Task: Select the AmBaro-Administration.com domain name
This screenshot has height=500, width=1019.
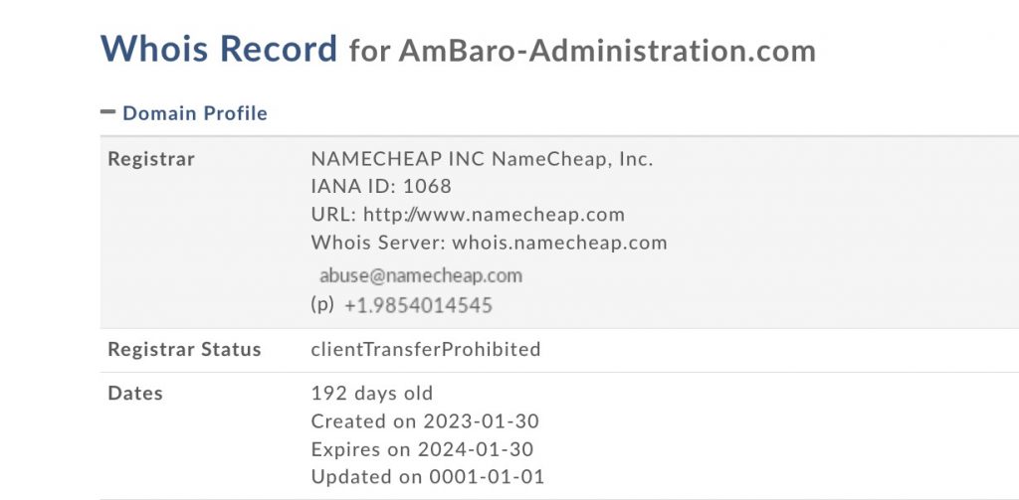Action: pyautogui.click(x=607, y=51)
